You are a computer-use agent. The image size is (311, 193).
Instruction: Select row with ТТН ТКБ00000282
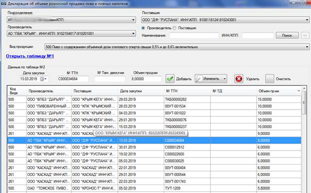click(154, 99)
